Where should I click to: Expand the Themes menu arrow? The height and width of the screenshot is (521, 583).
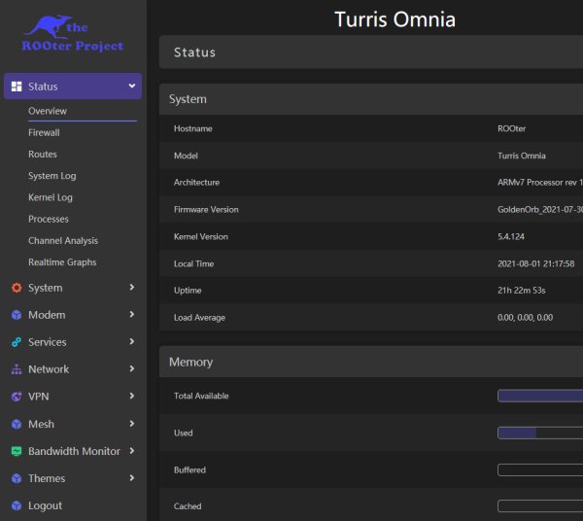132,477
